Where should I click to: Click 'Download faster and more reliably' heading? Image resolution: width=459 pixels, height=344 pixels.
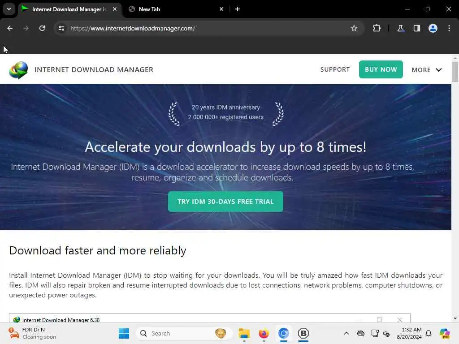tap(98, 251)
